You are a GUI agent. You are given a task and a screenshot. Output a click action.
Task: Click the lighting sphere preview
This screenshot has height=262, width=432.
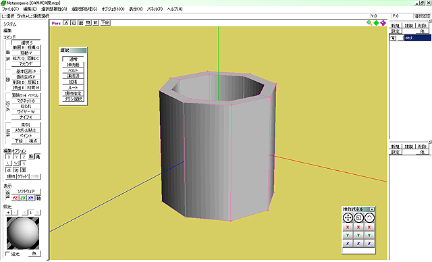point(23,233)
